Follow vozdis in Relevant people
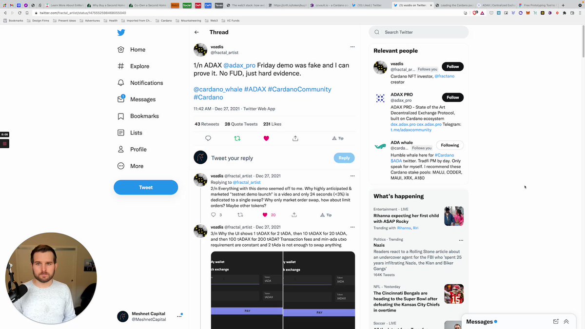Image resolution: width=585 pixels, height=329 pixels. [453, 66]
